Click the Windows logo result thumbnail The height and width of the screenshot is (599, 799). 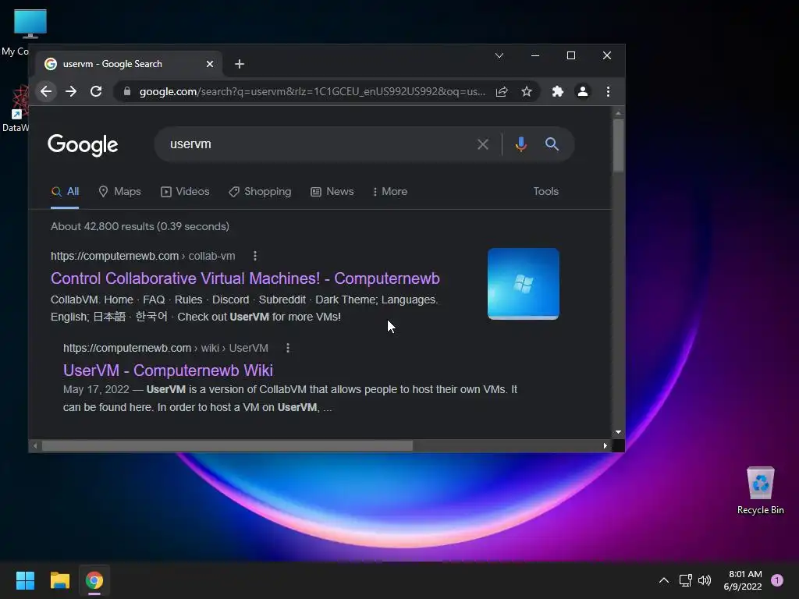pyautogui.click(x=524, y=284)
